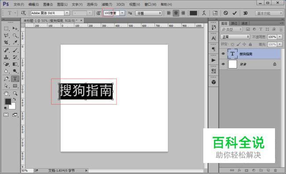This screenshot has height=174, width=286.
Task: Select the Lasso tool
Action: click(6, 35)
